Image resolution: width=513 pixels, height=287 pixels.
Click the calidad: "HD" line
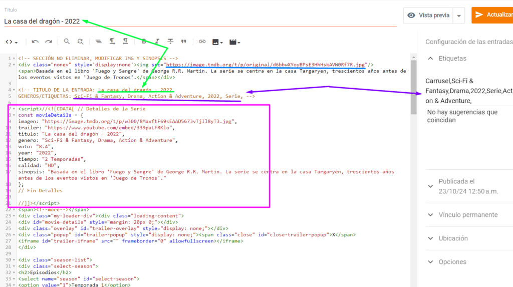click(x=39, y=166)
